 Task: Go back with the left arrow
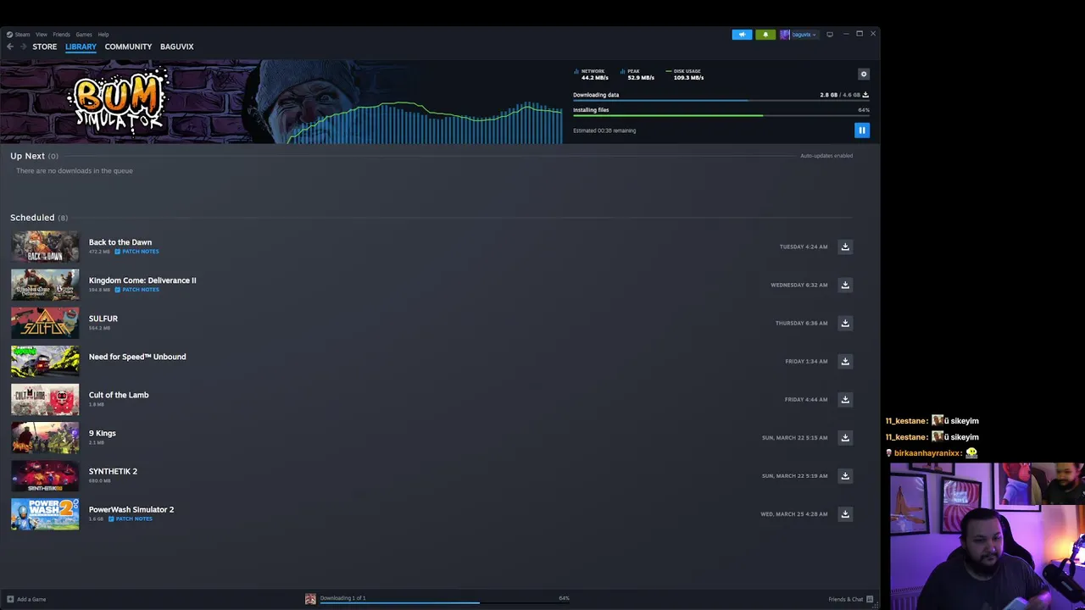[x=10, y=47]
